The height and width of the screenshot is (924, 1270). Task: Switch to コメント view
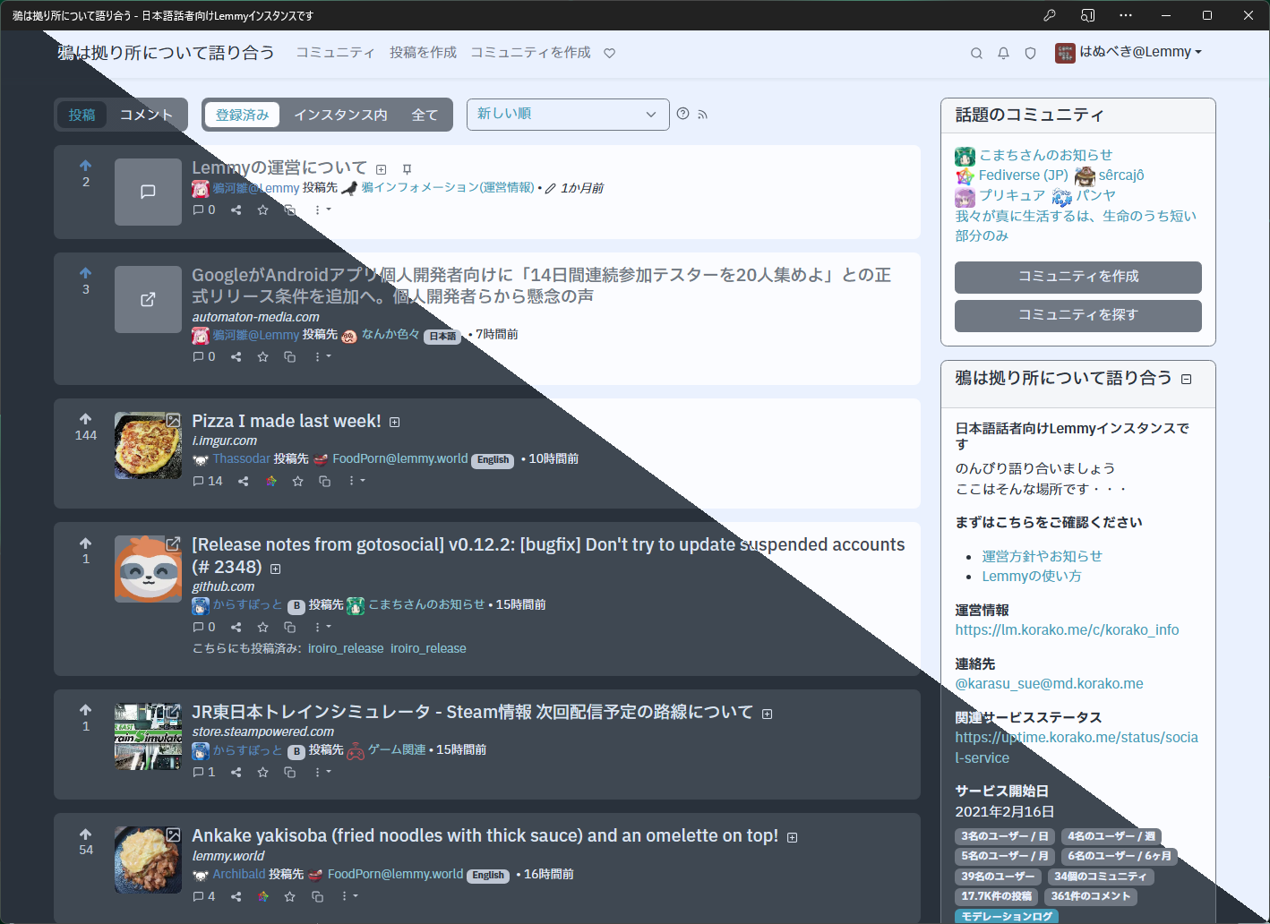(146, 115)
